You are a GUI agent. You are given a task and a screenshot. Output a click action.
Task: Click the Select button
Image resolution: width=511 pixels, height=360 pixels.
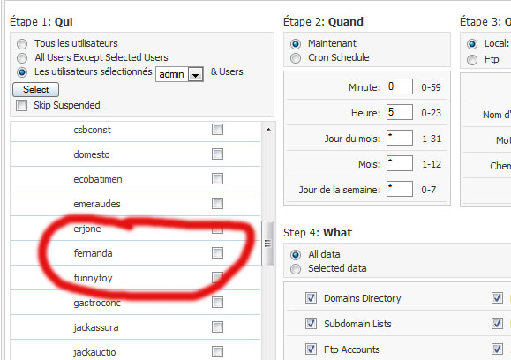tap(36, 90)
